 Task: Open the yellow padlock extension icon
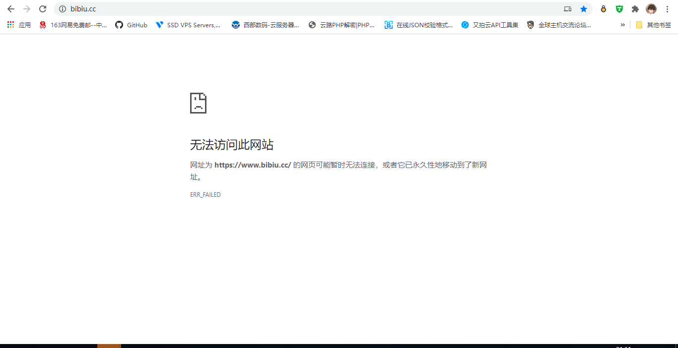click(604, 9)
